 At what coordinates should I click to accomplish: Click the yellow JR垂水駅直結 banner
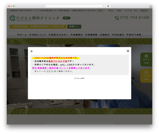(38, 27)
